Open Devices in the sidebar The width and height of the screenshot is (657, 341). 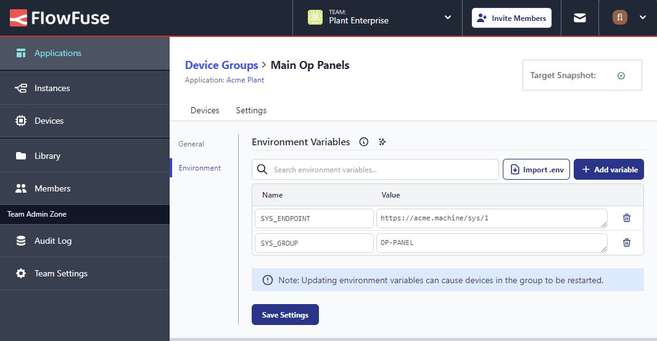pos(85,121)
